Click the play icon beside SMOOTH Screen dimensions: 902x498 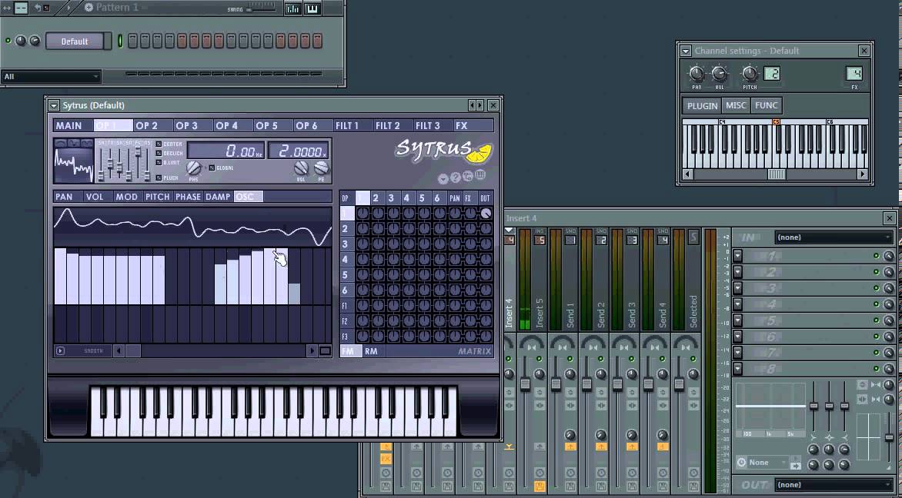[60, 350]
